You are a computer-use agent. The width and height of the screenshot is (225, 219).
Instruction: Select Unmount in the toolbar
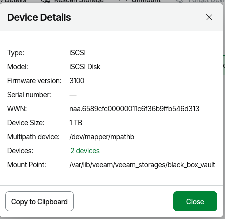click(146, 1)
